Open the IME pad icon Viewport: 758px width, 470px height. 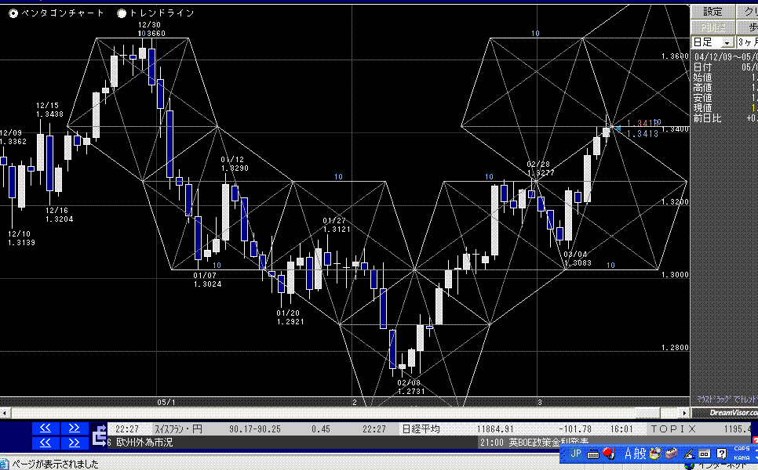pos(655,454)
